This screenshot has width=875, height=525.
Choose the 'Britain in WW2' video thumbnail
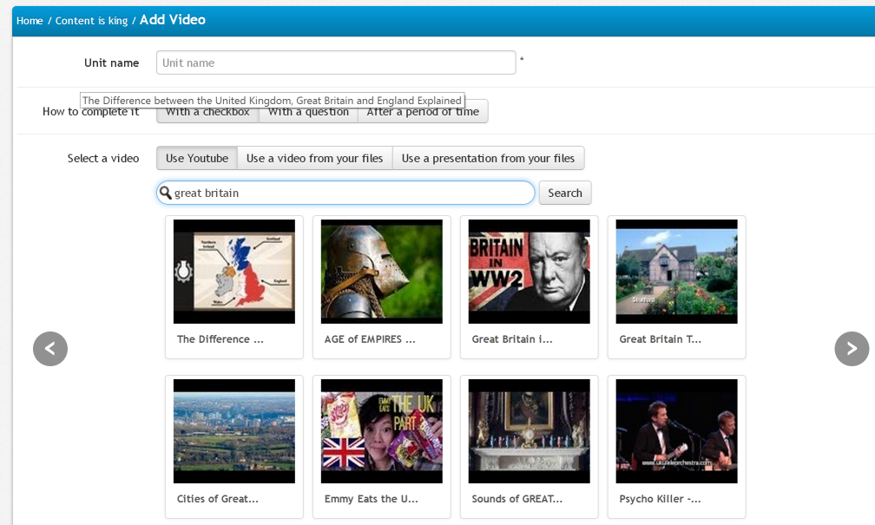pos(529,271)
